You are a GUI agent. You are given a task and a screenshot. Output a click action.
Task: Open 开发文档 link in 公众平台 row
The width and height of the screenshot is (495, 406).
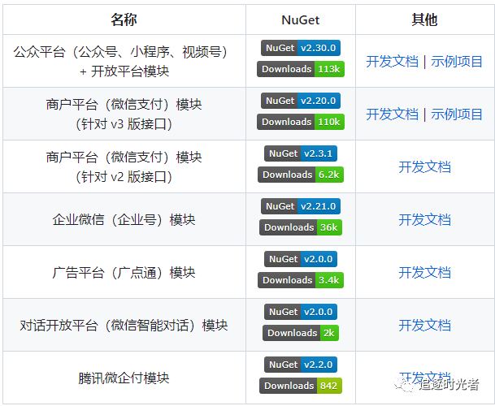pyautogui.click(x=392, y=61)
